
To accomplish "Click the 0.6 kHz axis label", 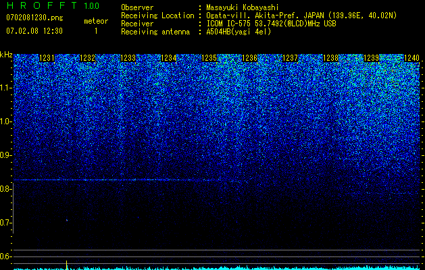I will click(5, 256).
